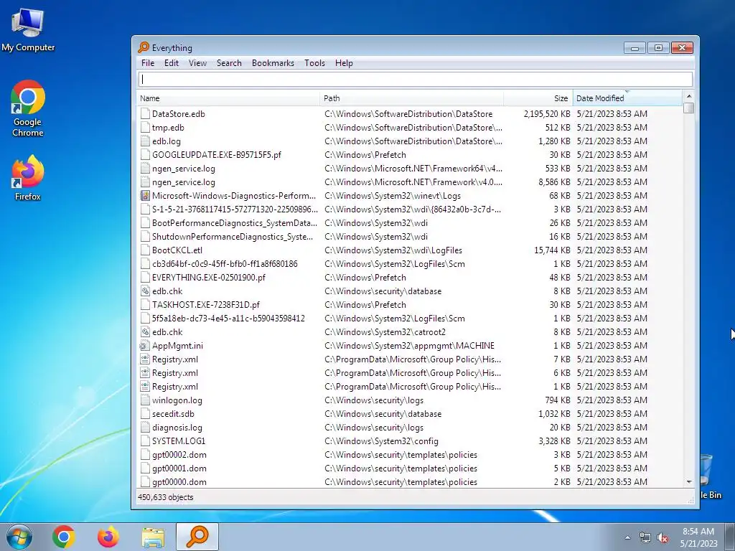
Task: Click the 5f5a18eb-dc73-4e45-a11c-b59043598412 file name
Action: pyautogui.click(x=228, y=318)
